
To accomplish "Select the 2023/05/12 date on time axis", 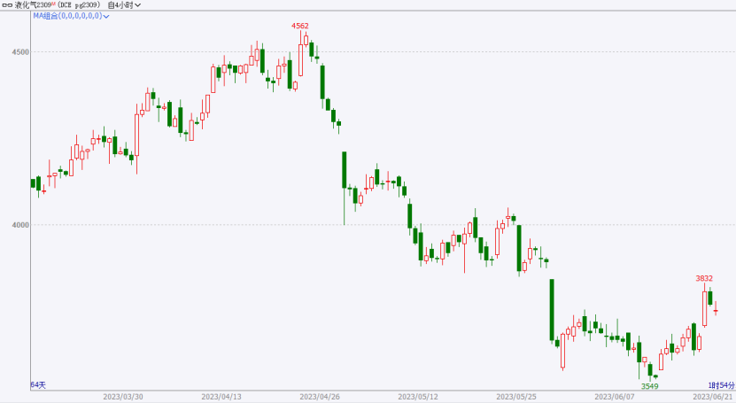I will (x=418, y=397).
